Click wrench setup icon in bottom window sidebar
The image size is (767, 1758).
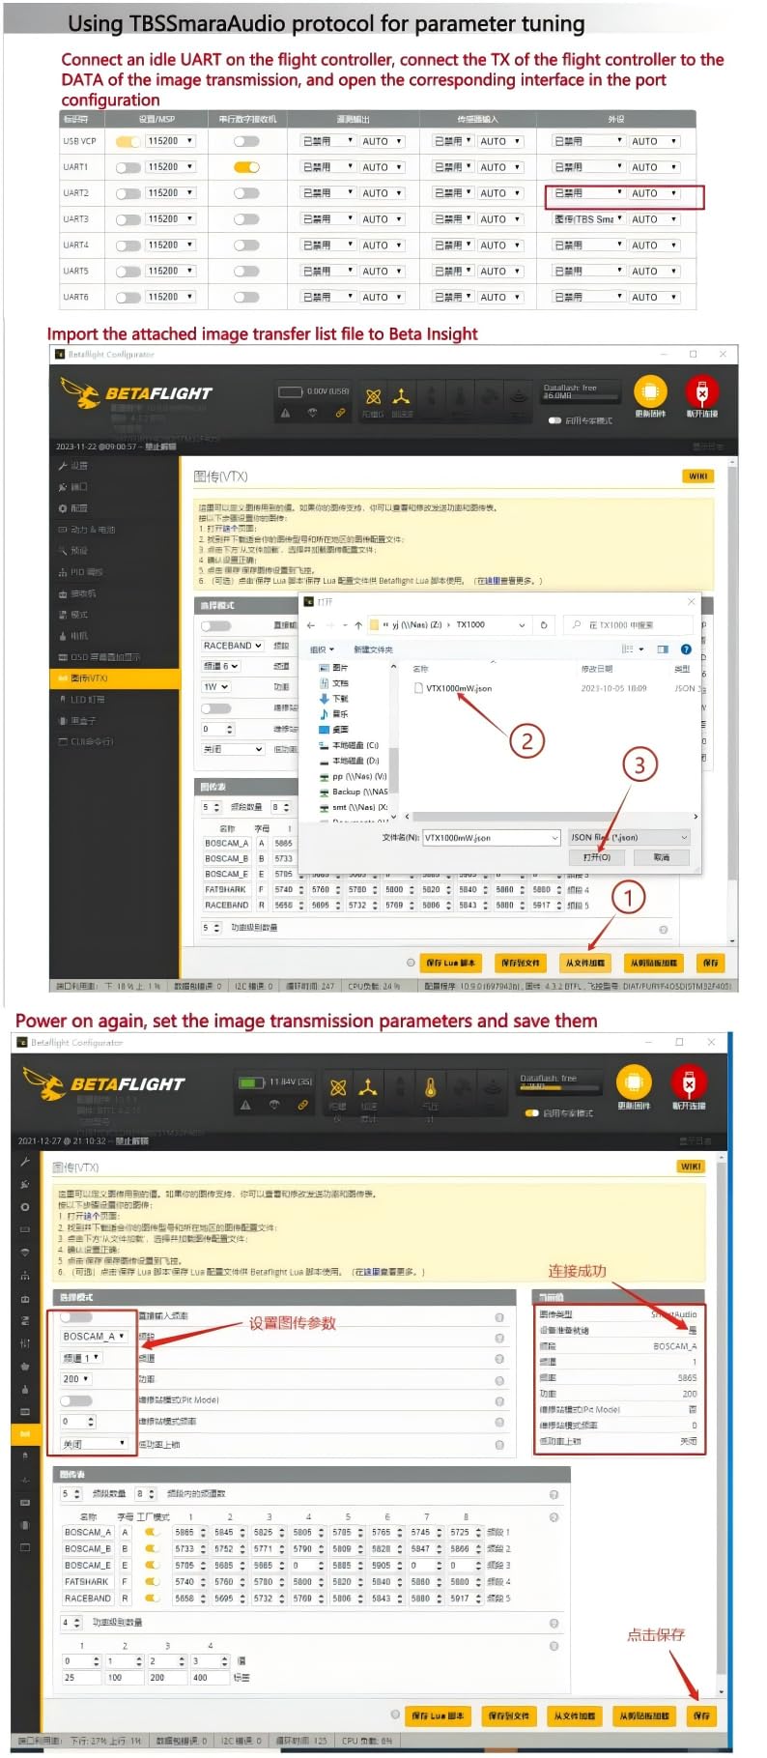coord(25,1161)
